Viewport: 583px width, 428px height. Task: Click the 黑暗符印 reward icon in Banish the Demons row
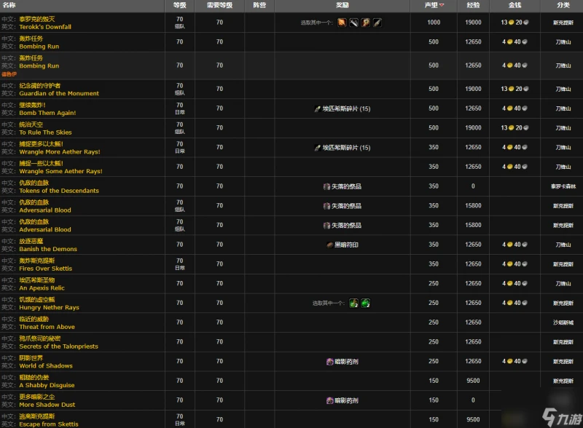click(330, 245)
